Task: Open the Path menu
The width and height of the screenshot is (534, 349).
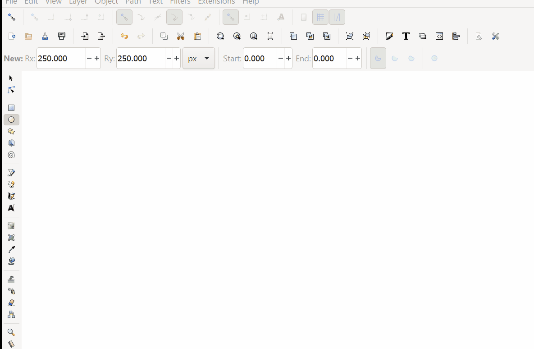Action: [x=133, y=2]
